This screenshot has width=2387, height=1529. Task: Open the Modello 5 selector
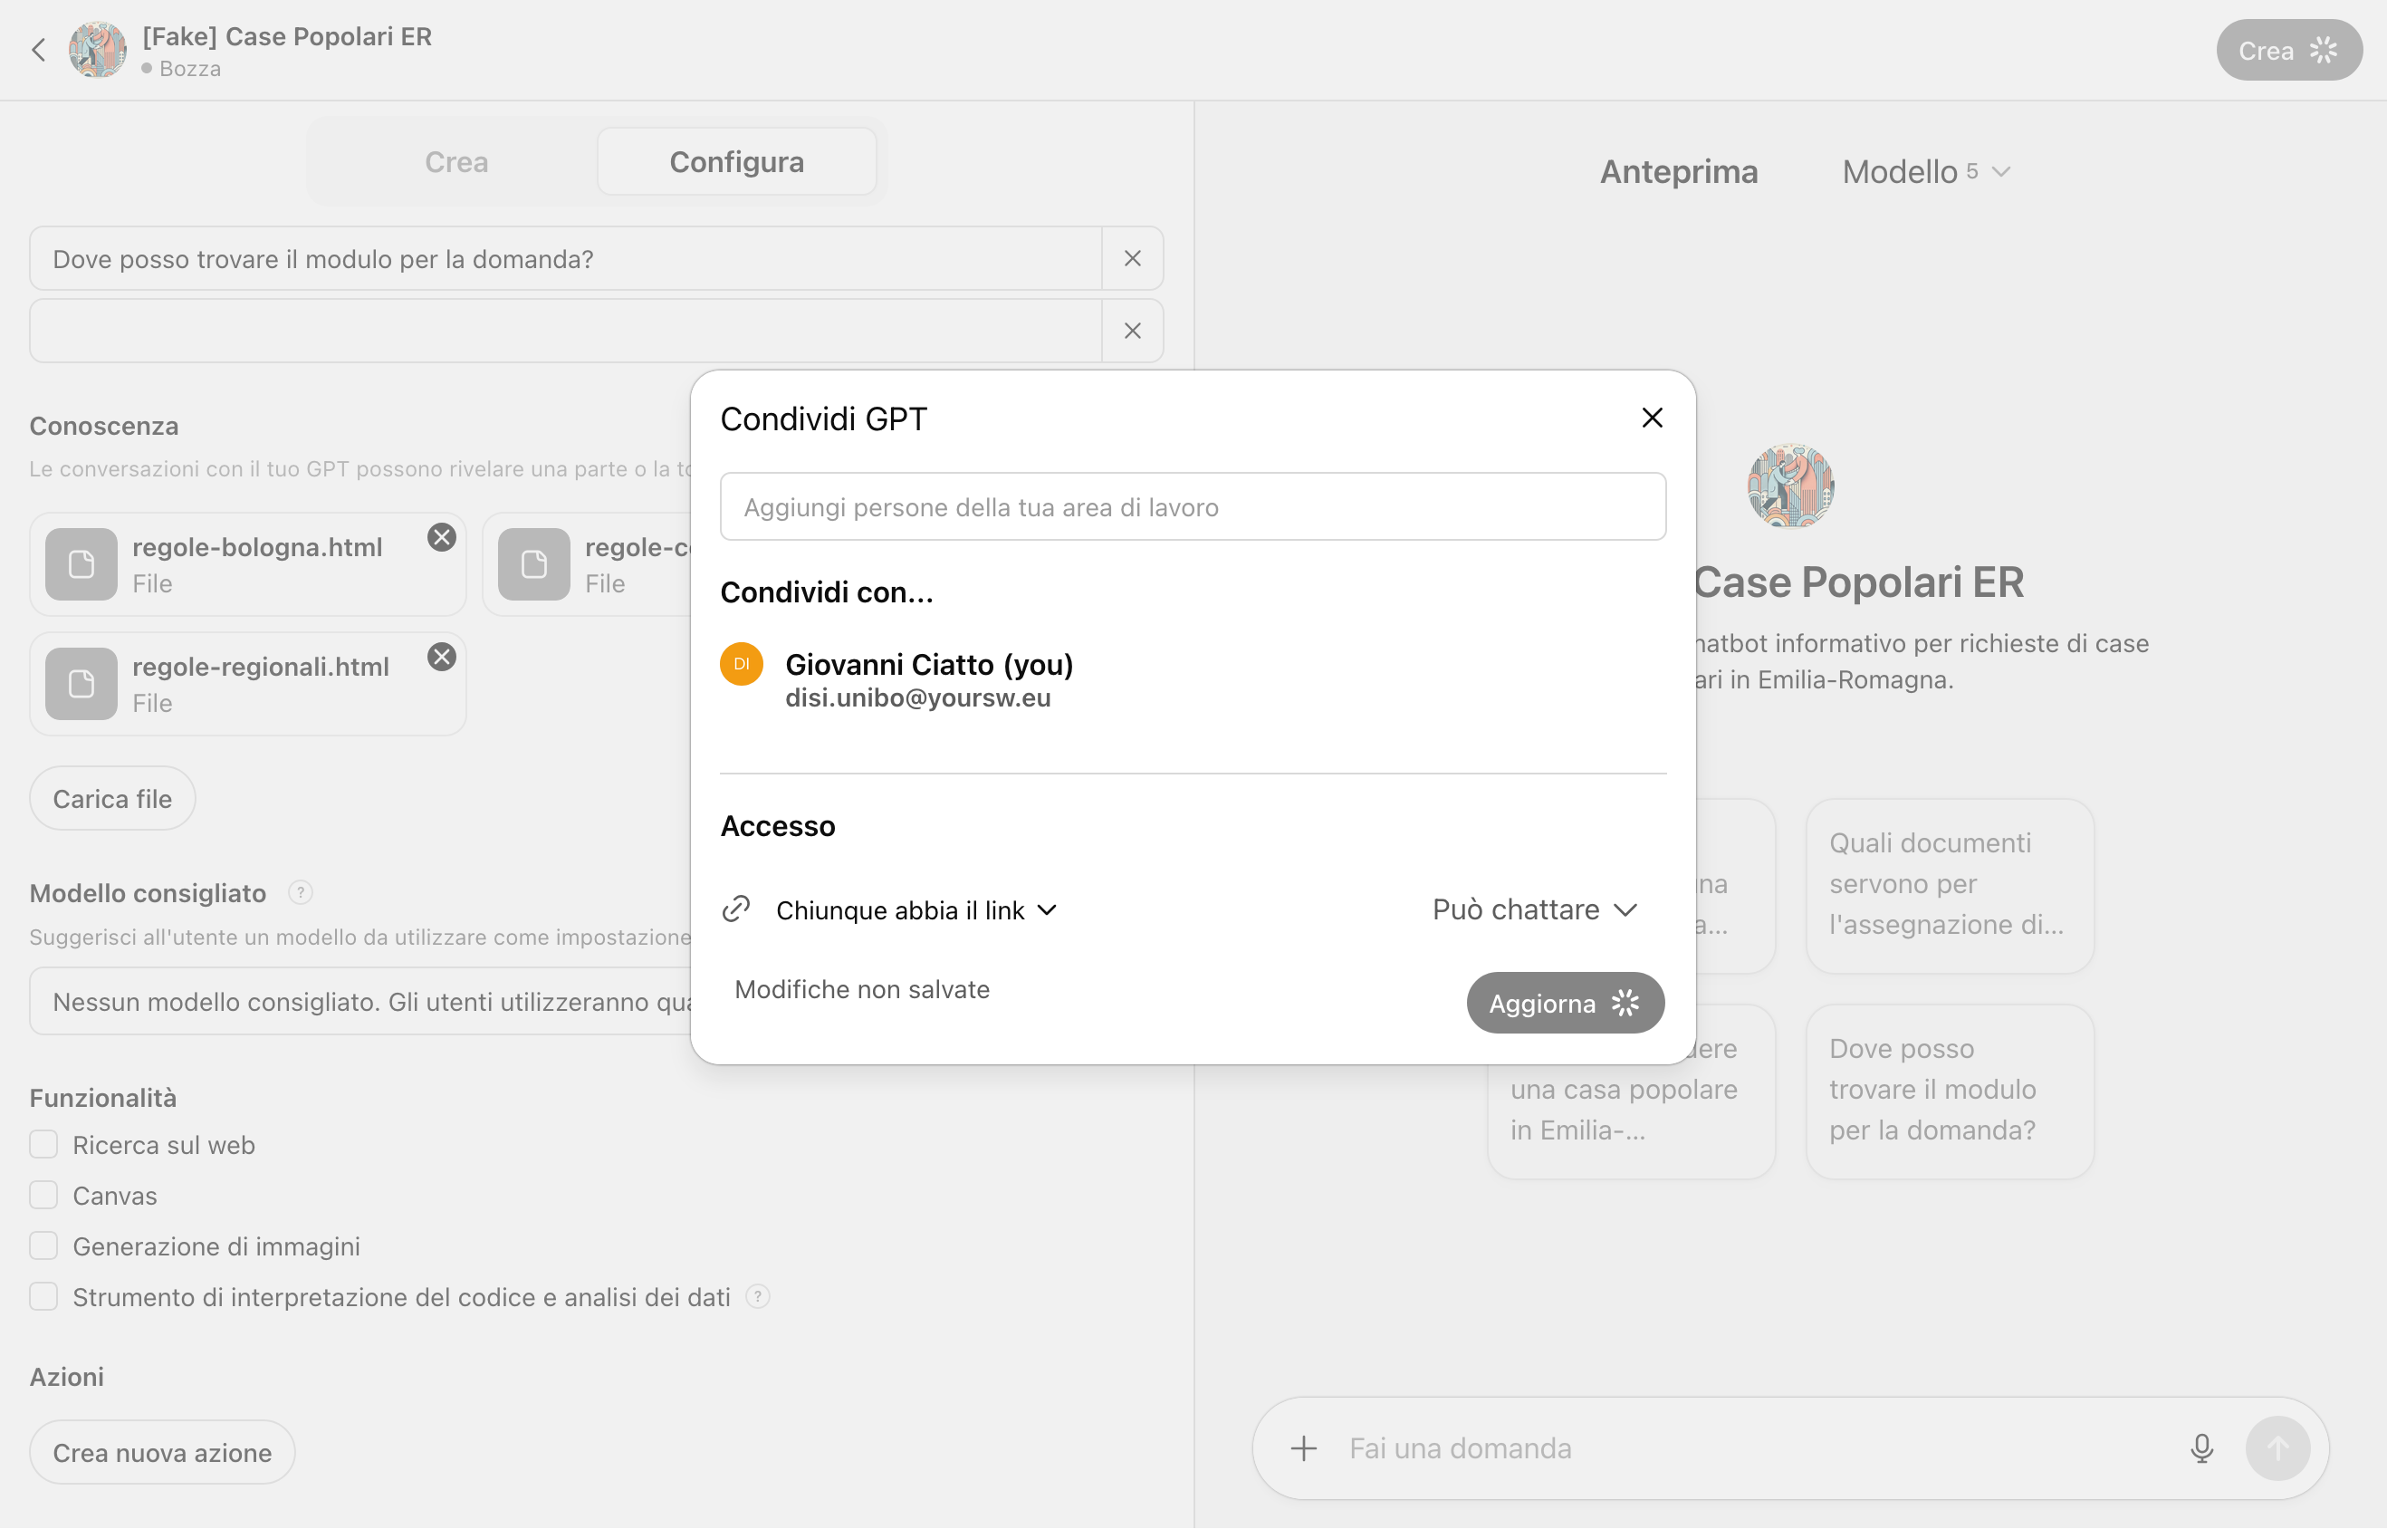pyautogui.click(x=1925, y=172)
